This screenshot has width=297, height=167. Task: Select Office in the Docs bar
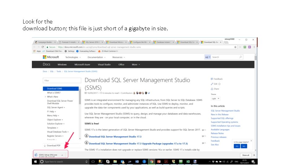(121, 65)
